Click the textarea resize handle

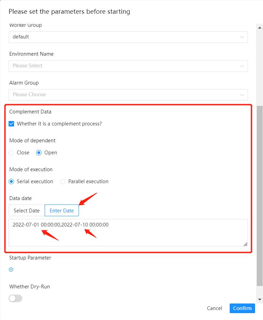point(245,244)
